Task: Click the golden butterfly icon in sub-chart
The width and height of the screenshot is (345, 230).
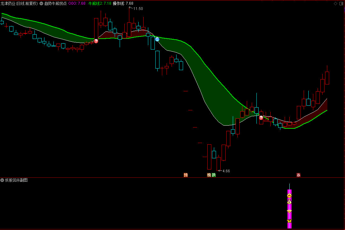Action: click(289, 221)
